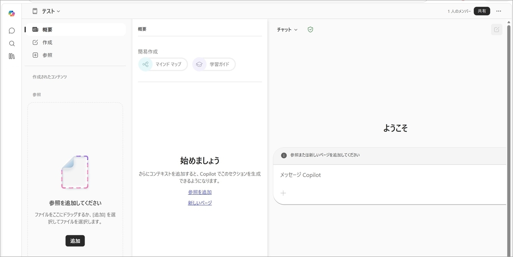Image resolution: width=513 pixels, height=257 pixels.
Task: Click the 参照 section label above drop zone
Action: [x=37, y=95]
